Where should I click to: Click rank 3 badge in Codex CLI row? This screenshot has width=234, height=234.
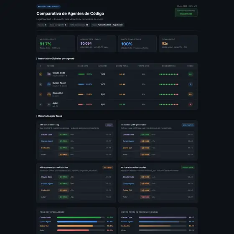click(x=41, y=94)
